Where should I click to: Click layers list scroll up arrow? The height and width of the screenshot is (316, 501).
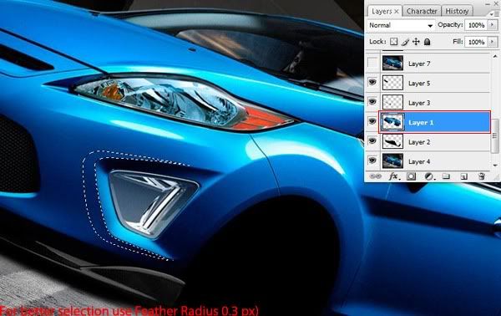(495, 57)
